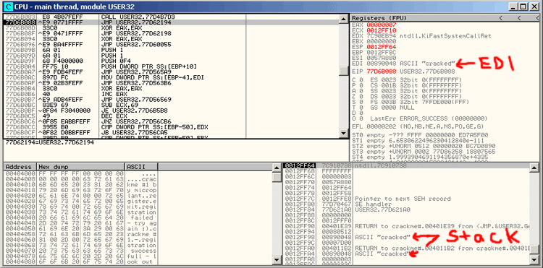Click the middle arrow in the Registers header
The image size is (543, 268).
click(519, 18)
